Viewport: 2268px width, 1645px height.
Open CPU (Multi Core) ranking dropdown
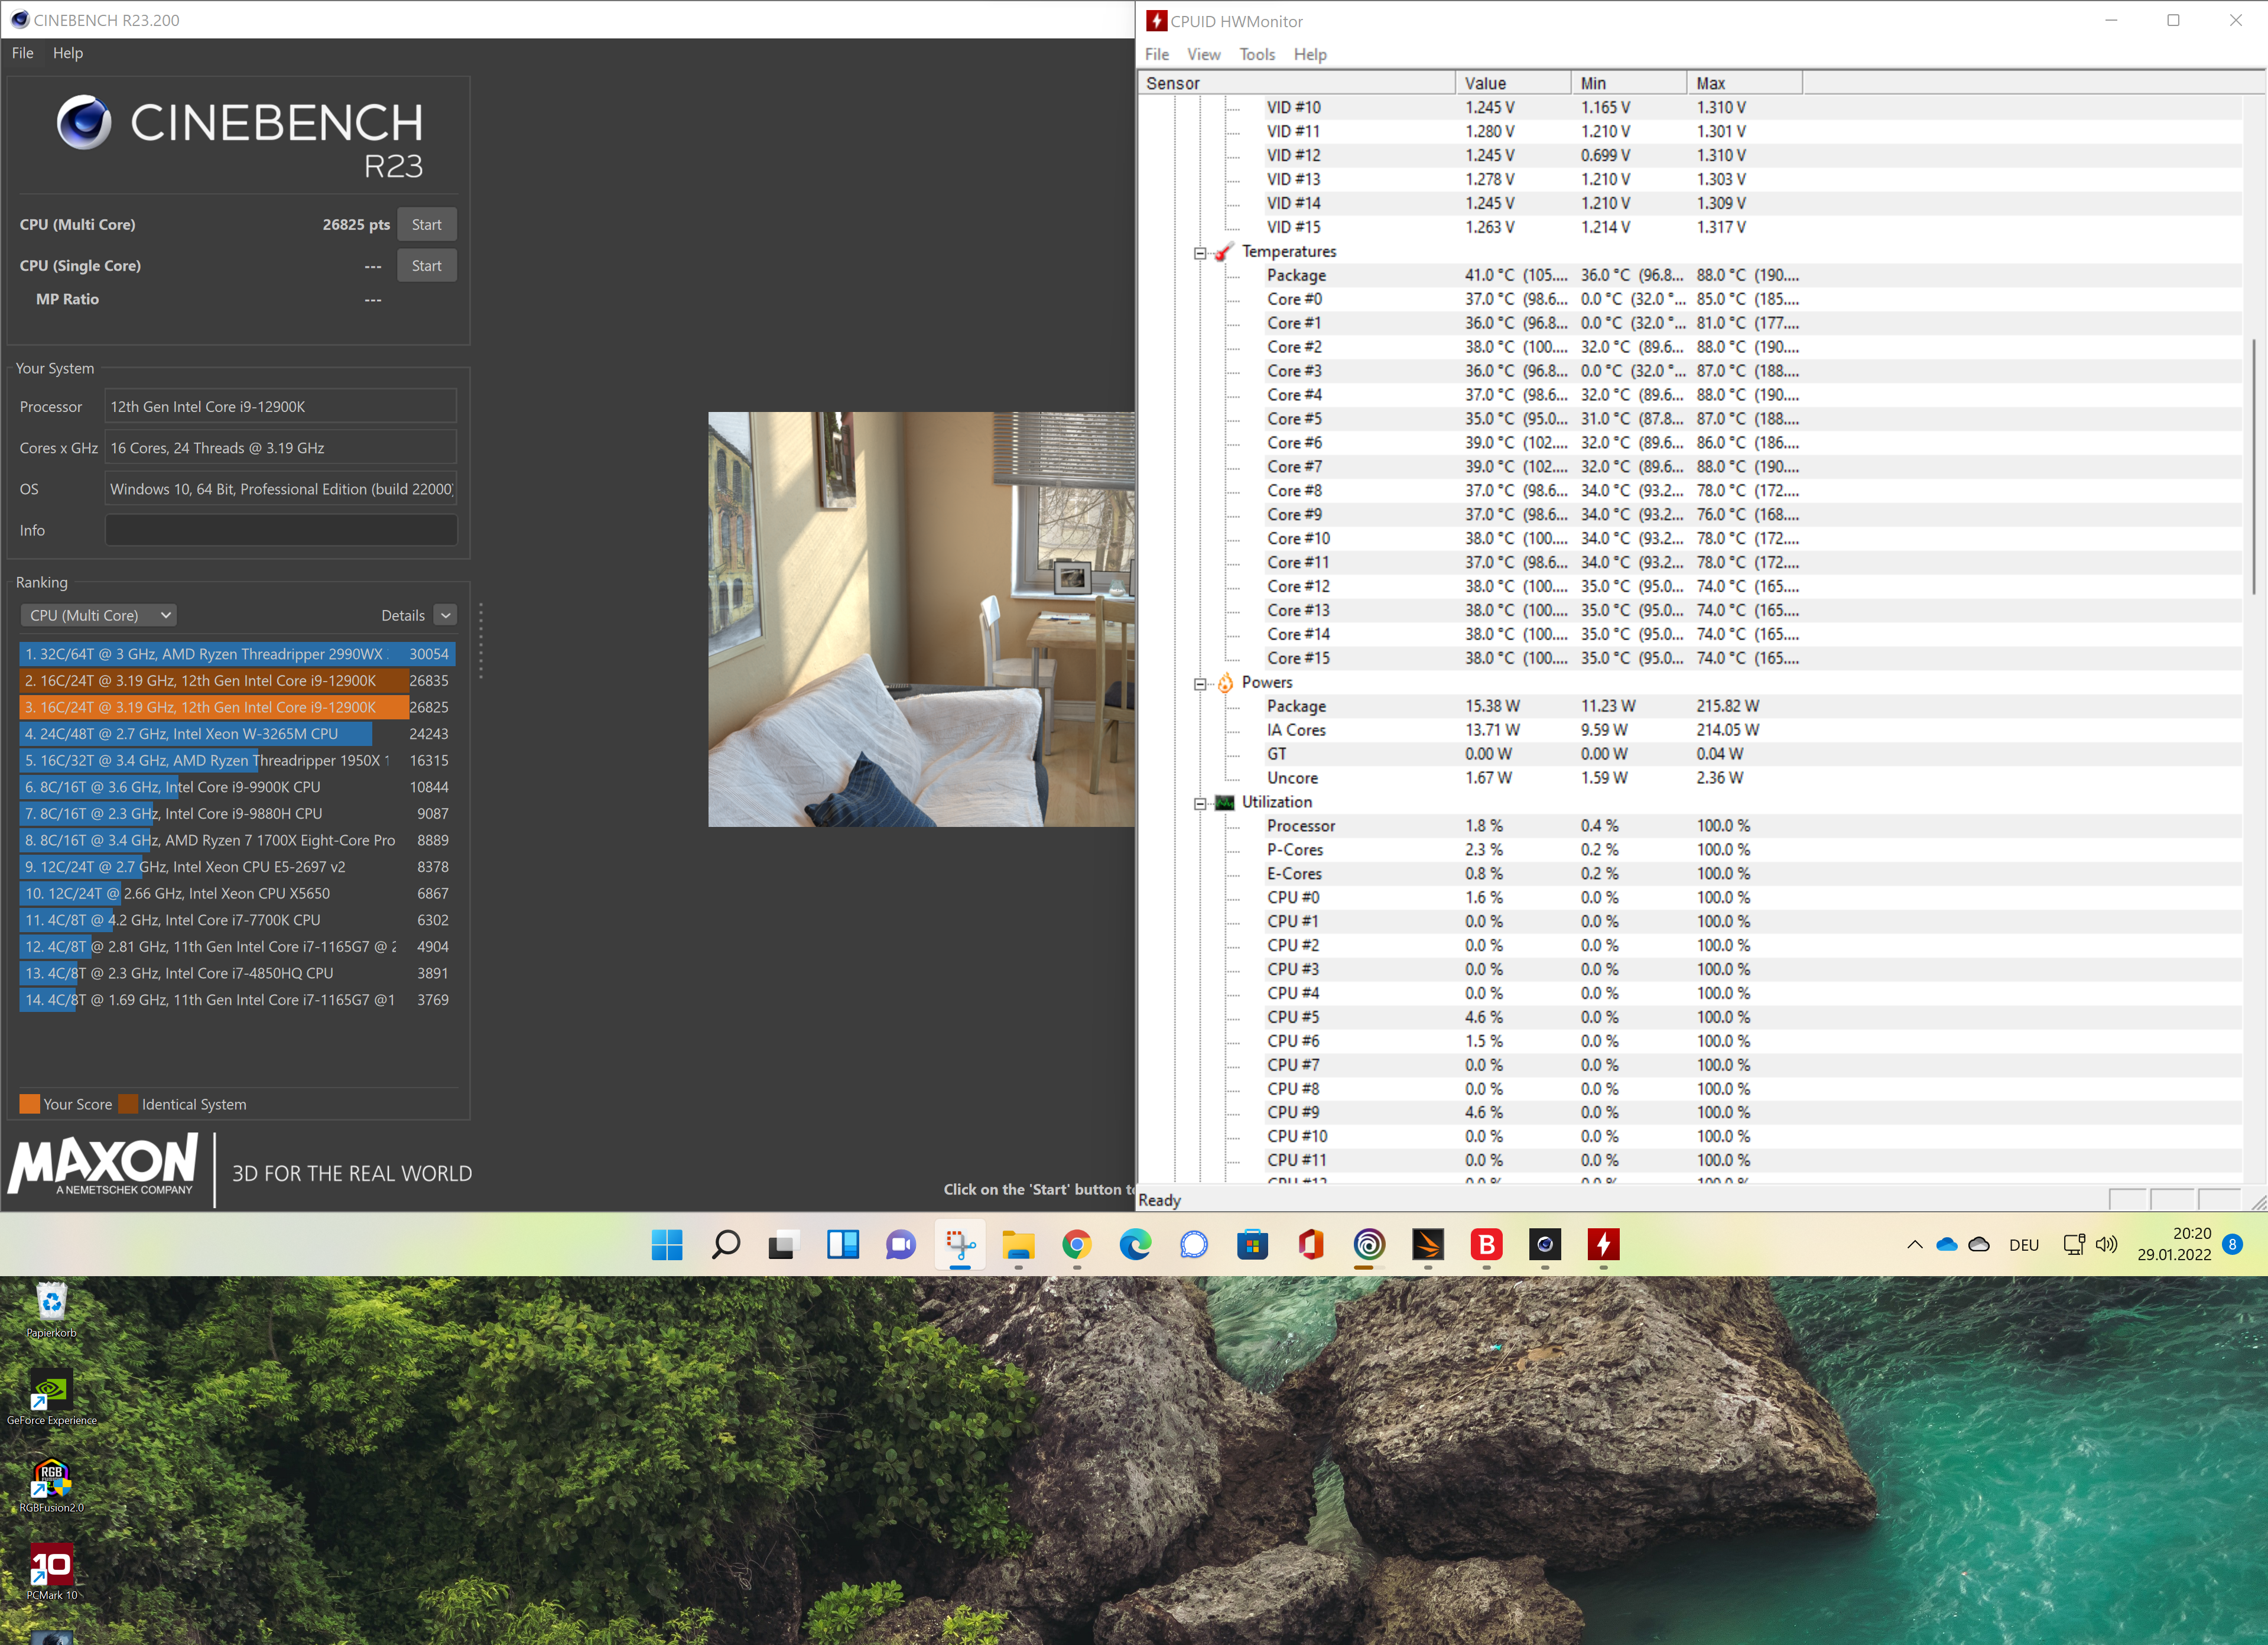tap(98, 616)
